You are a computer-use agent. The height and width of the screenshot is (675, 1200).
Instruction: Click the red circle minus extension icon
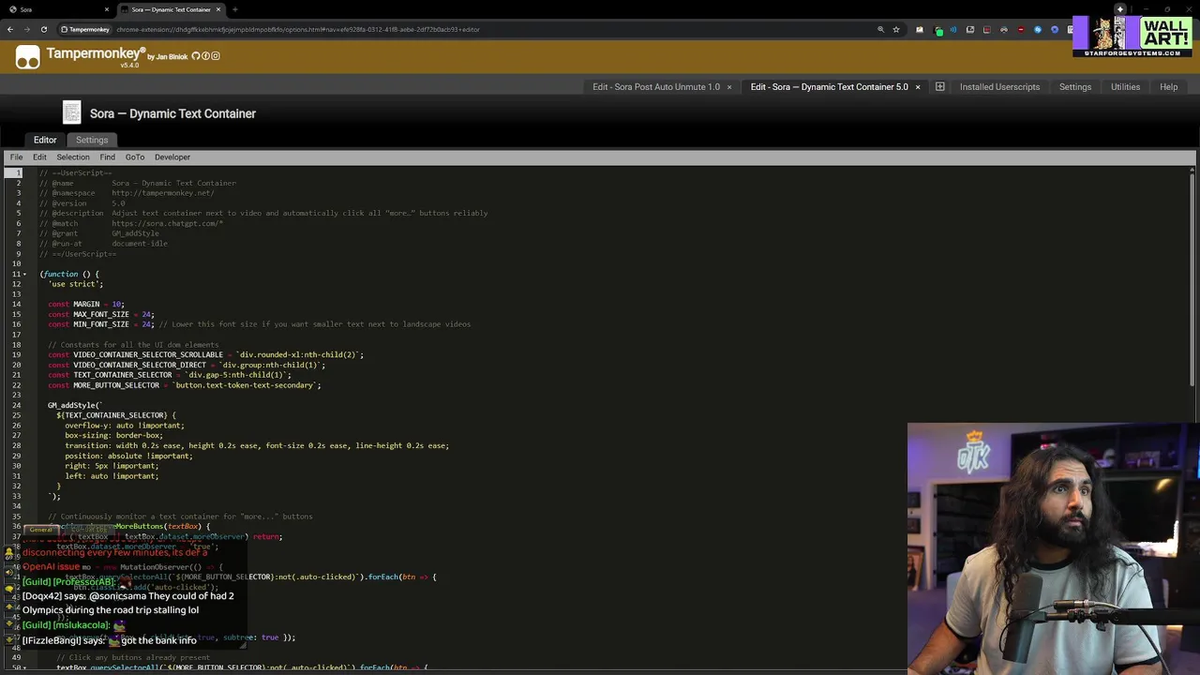1021,29
